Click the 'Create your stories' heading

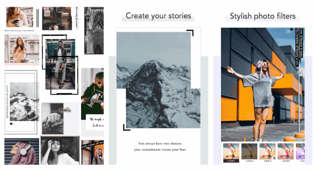[158, 16]
